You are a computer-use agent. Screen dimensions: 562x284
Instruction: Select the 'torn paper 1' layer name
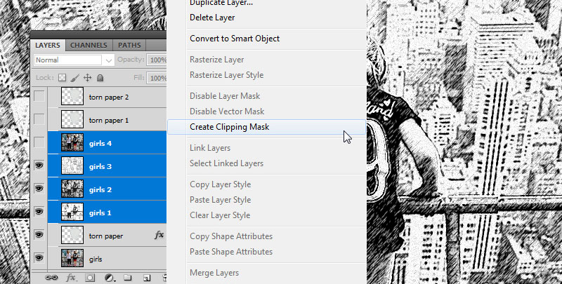click(x=109, y=120)
